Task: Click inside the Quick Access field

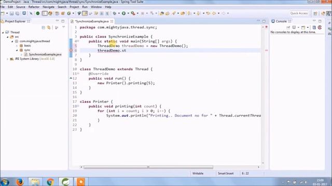Action: [x=299, y=13]
